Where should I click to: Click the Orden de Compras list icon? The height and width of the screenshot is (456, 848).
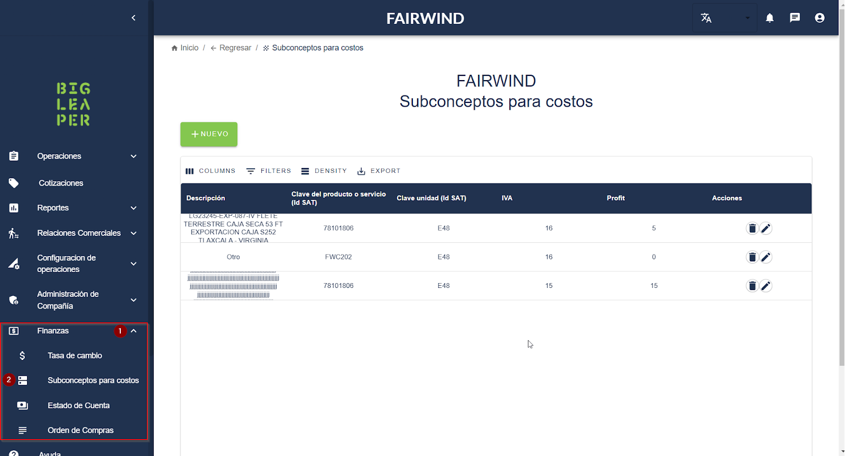tap(22, 431)
